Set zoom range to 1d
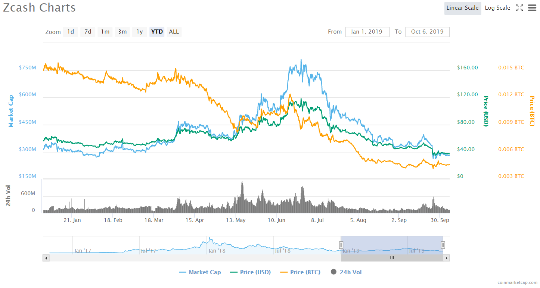Viewport: 540px width, 288px height. pos(71,32)
